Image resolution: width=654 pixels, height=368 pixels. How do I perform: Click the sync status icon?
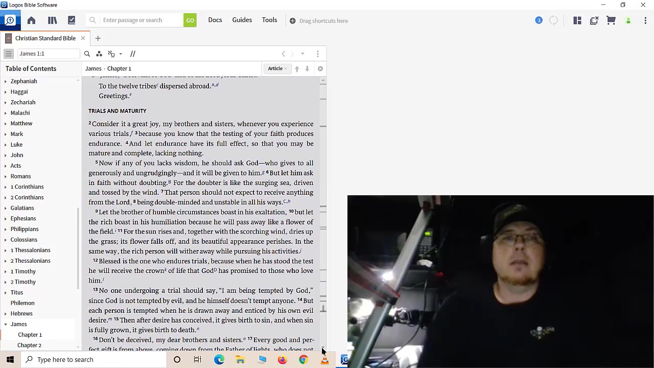(553, 20)
